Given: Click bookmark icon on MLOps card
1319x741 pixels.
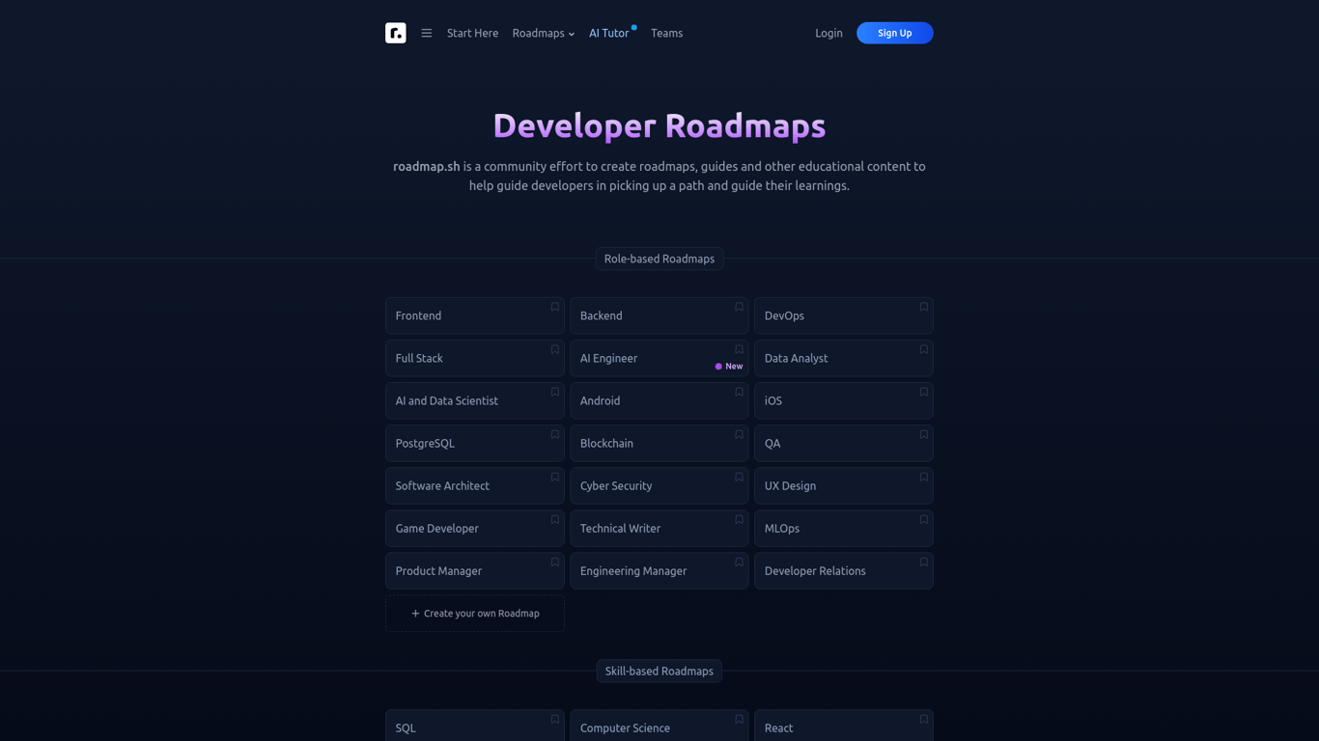Looking at the screenshot, I should click(924, 519).
